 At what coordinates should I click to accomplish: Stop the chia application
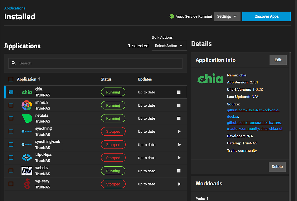[179, 92]
